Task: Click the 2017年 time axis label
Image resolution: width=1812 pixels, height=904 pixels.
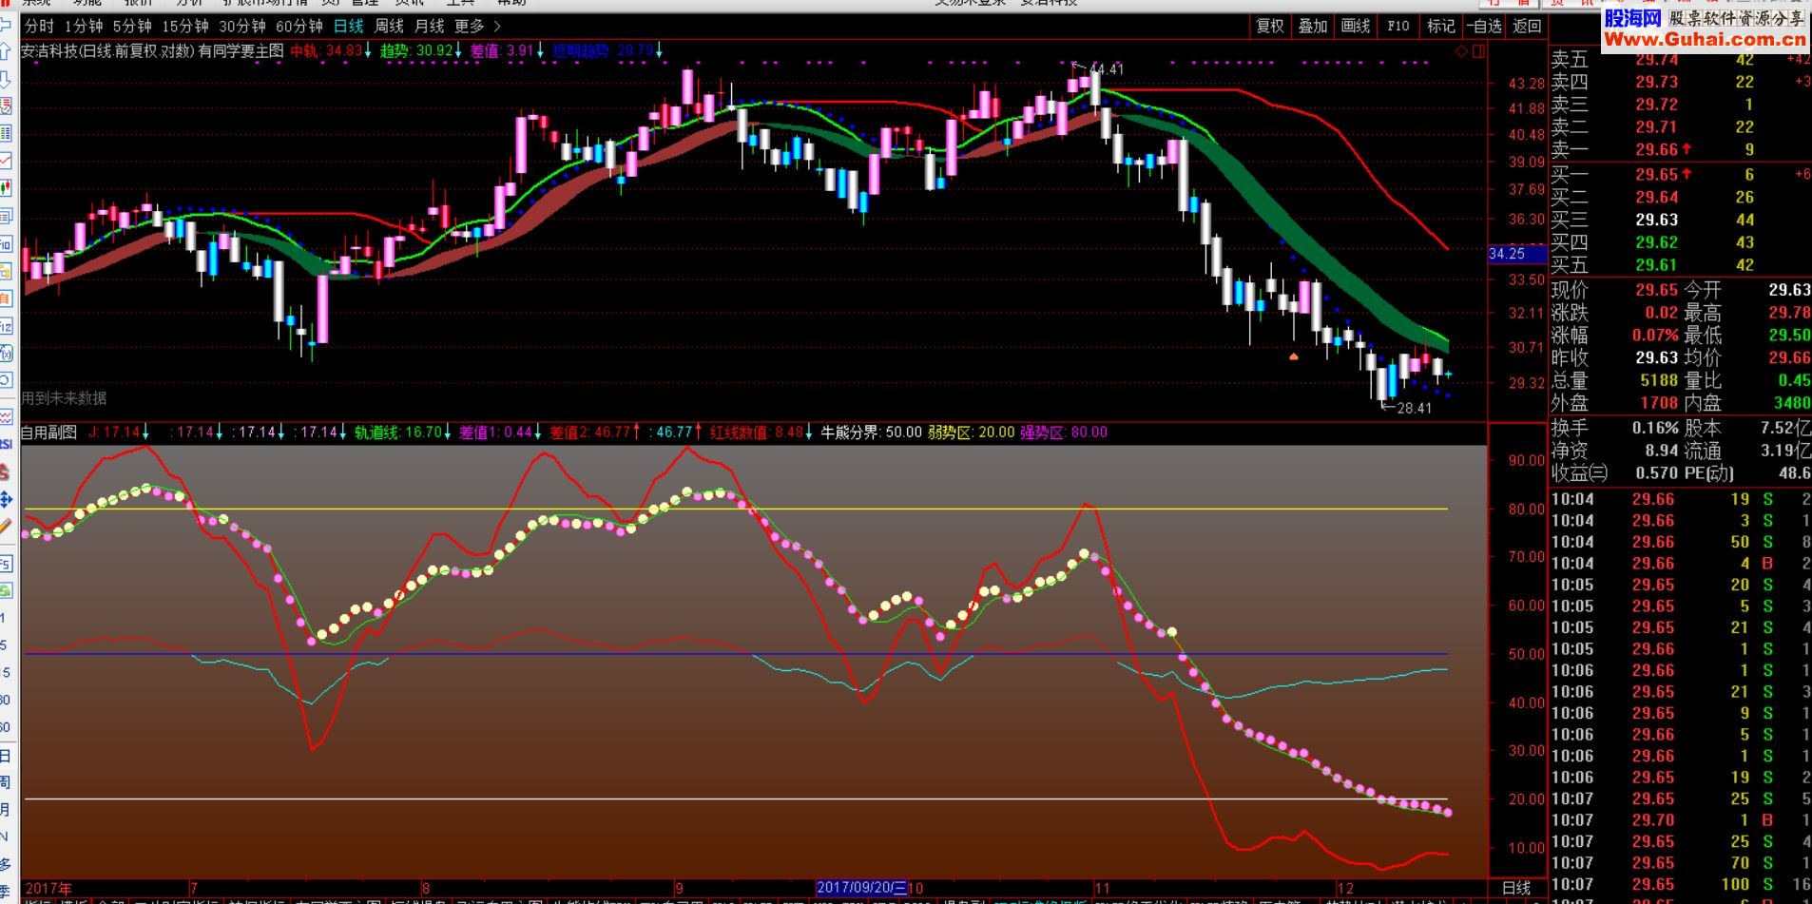Action: (48, 888)
